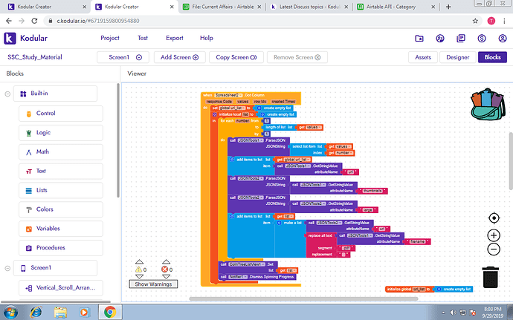Screen dimensions: 513x320
Task: Go to previous error with up arrow
Action: coord(167,262)
